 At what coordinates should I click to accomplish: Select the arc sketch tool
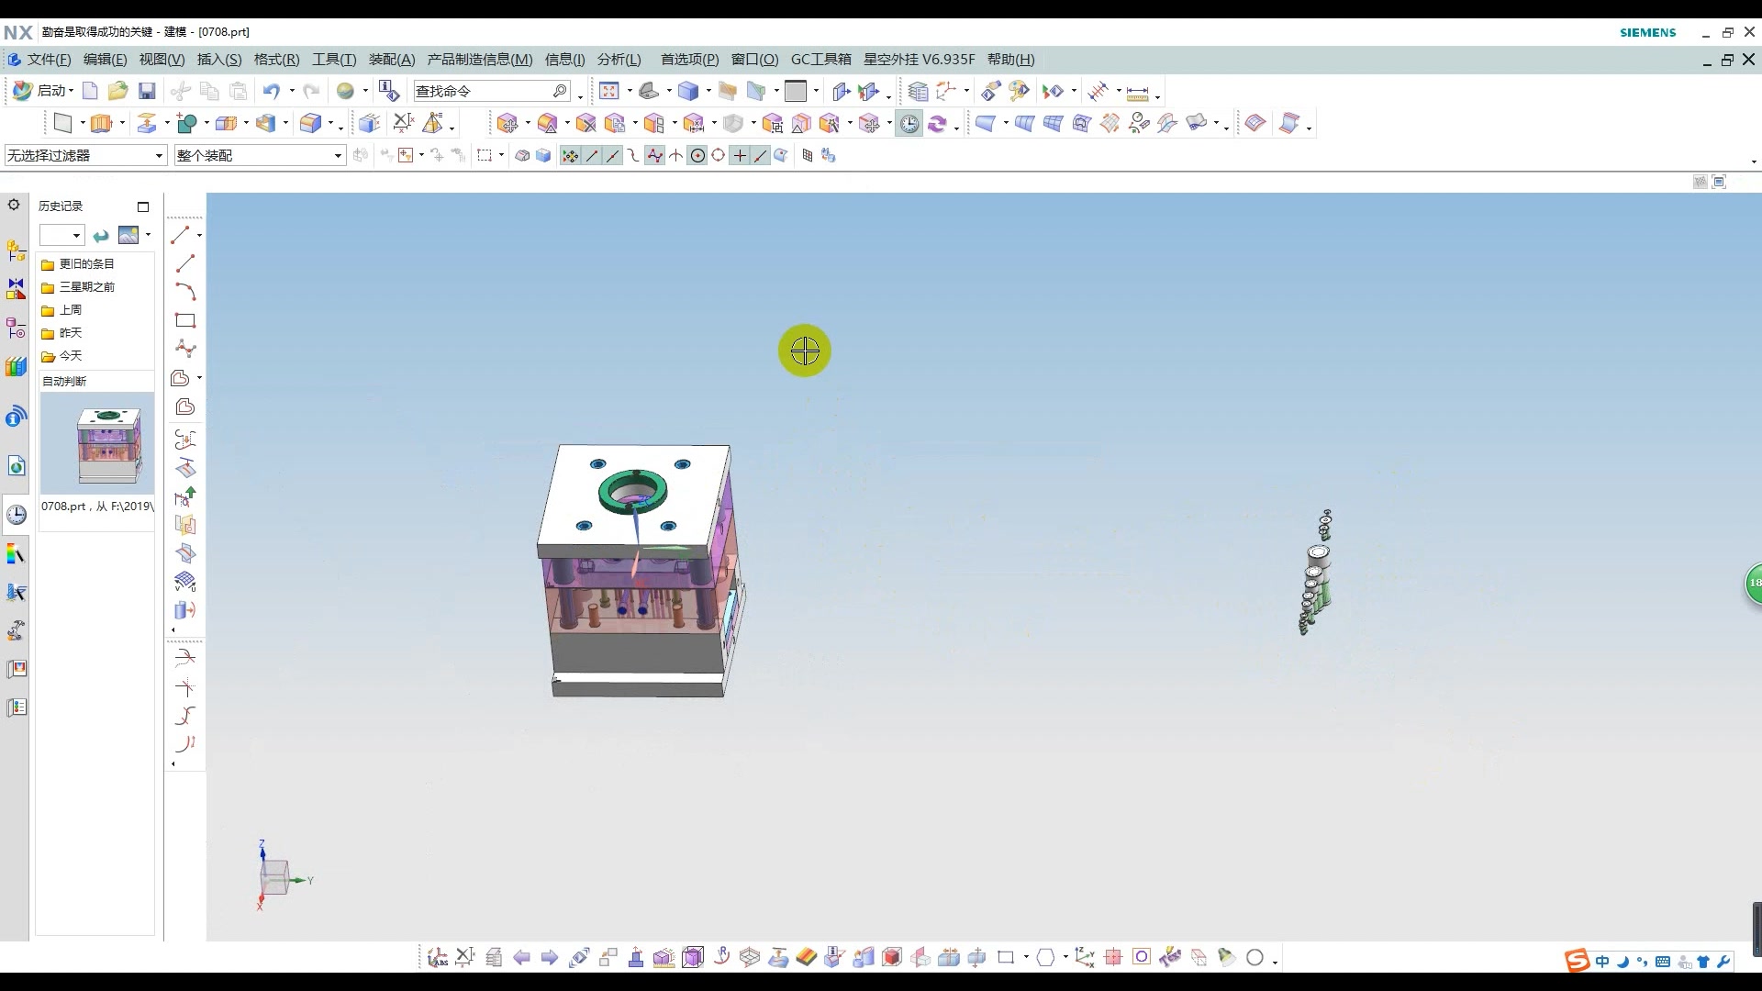(x=185, y=292)
